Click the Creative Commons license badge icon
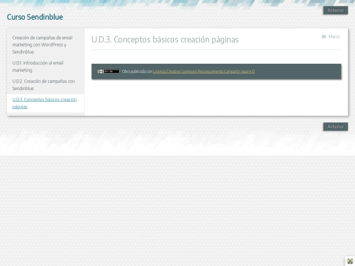This screenshot has width=355, height=266. coord(108,72)
